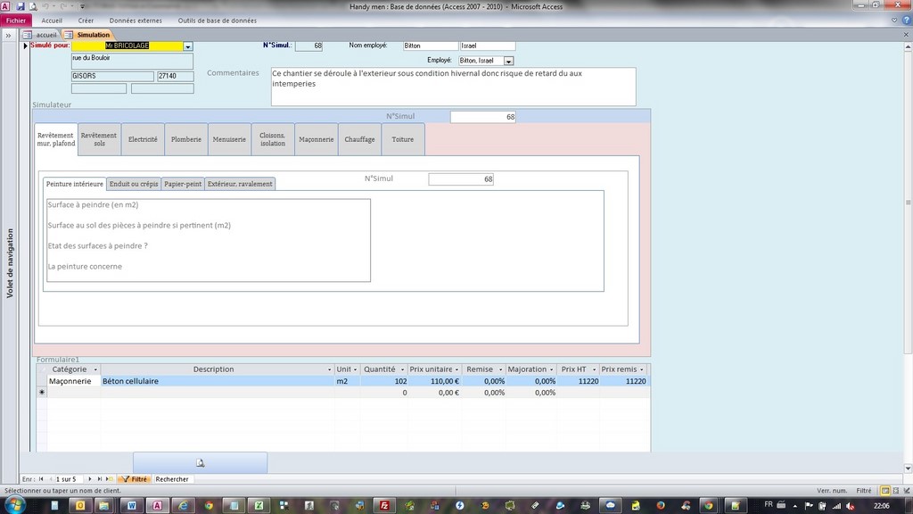Expand the navigation pane with double chevron

point(9,35)
